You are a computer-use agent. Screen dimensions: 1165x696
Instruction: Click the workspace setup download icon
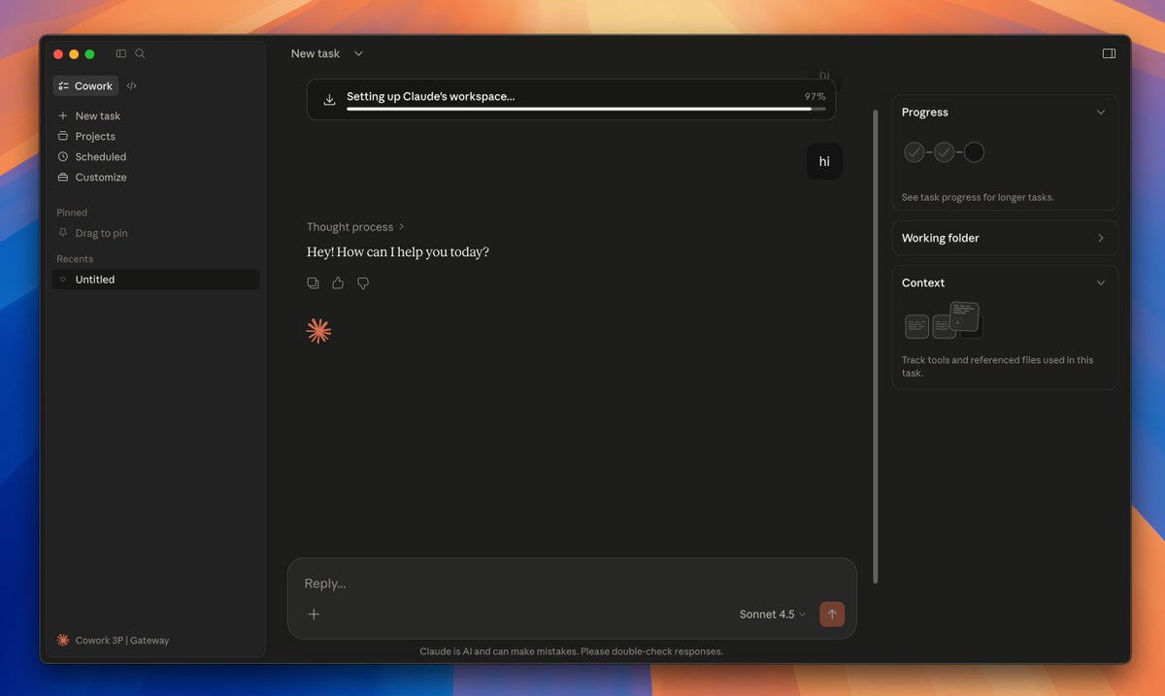pos(329,99)
